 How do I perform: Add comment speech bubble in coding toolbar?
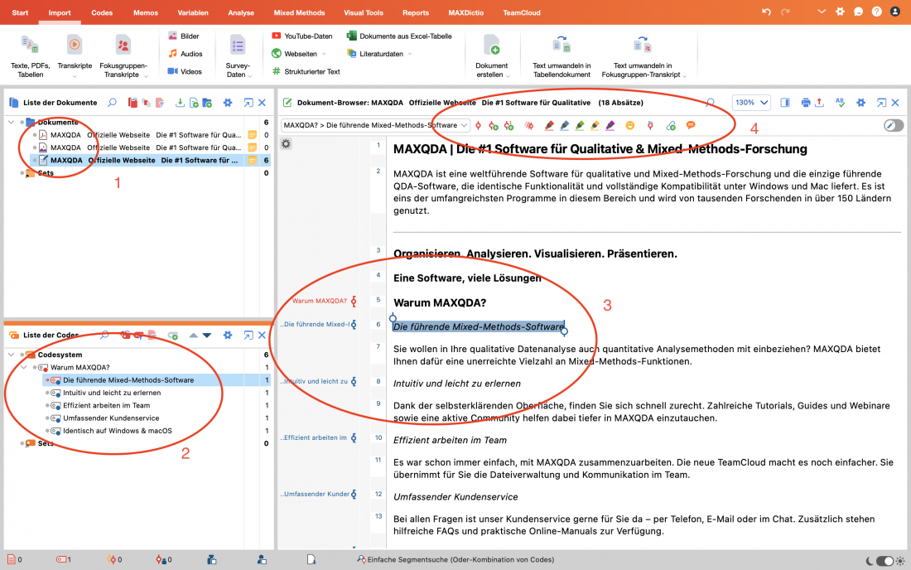click(x=691, y=125)
